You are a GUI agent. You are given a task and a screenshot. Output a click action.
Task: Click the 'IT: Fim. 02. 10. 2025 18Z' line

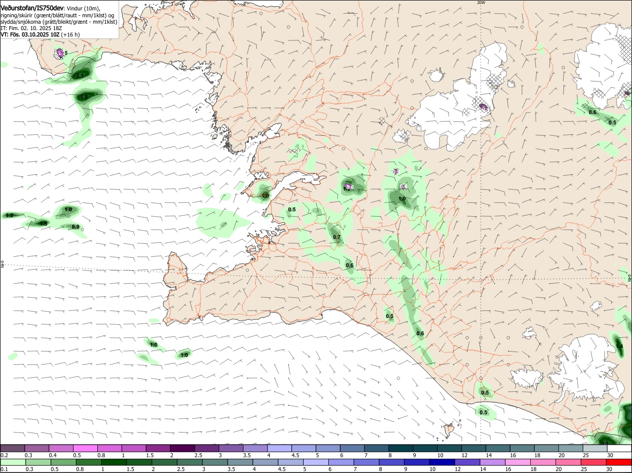click(x=31, y=28)
